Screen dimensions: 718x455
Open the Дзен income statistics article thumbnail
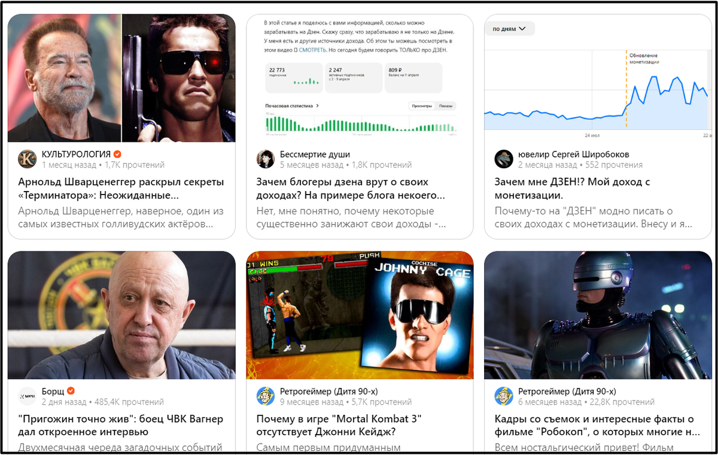click(x=360, y=78)
